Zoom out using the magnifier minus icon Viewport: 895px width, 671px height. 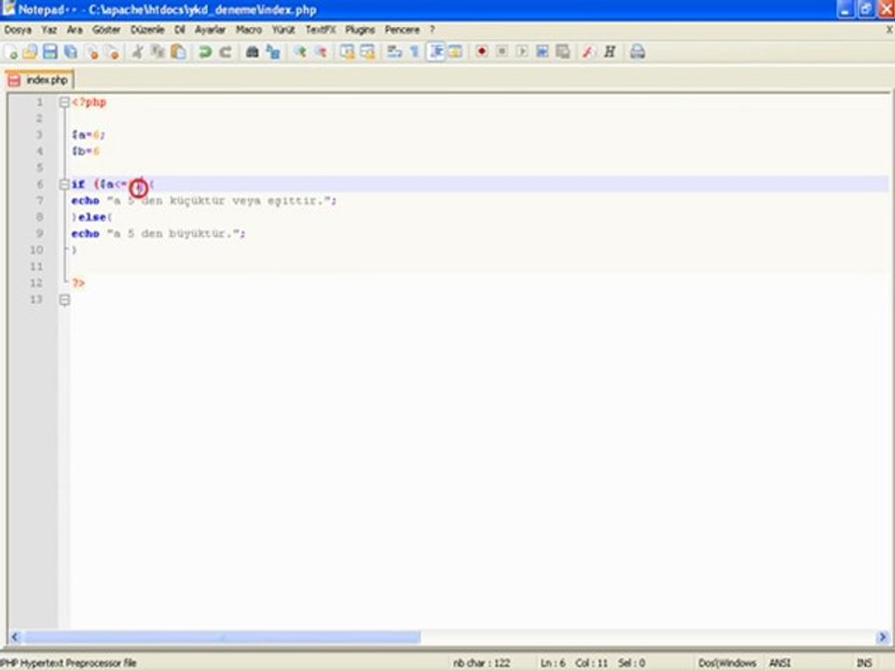(x=321, y=52)
